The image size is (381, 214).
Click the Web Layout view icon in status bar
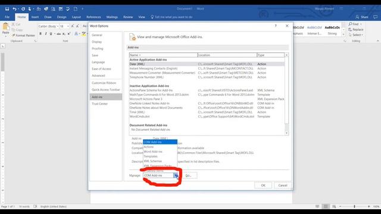pos(334,206)
